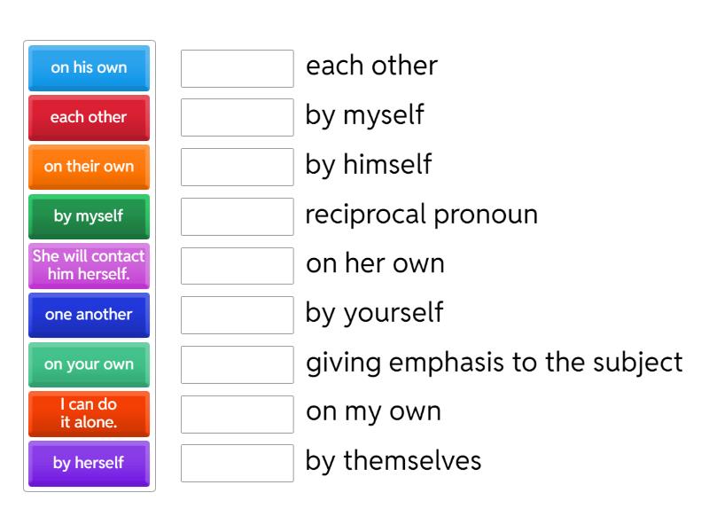Select the 'on your own' light green tile
The width and height of the screenshot is (709, 532).
pos(89,364)
